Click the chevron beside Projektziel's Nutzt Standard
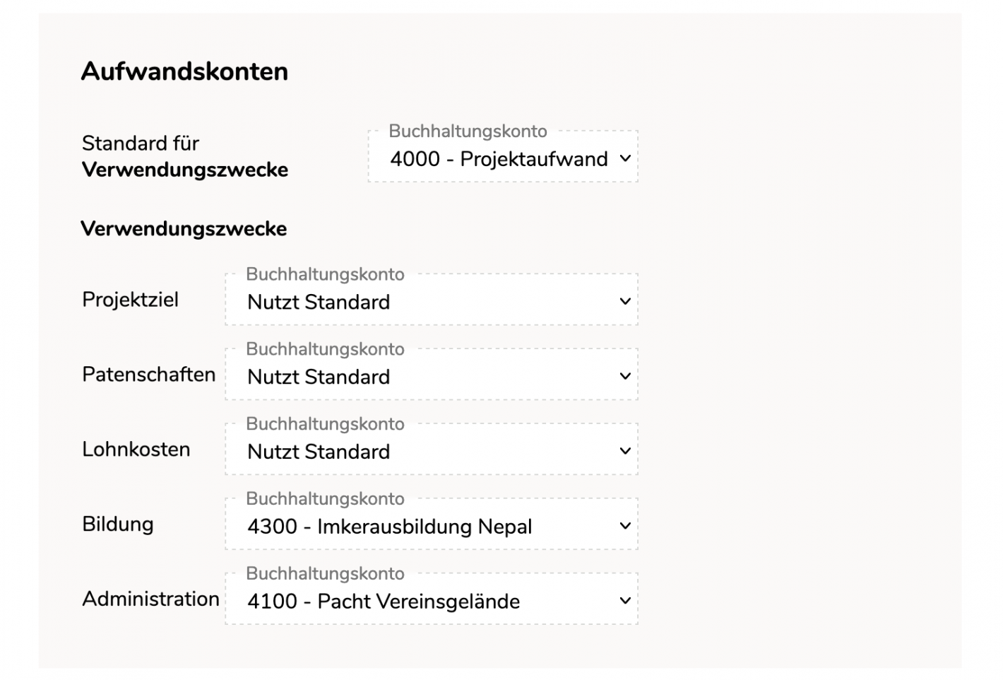Screen dimensions: 1003x680 (624, 302)
